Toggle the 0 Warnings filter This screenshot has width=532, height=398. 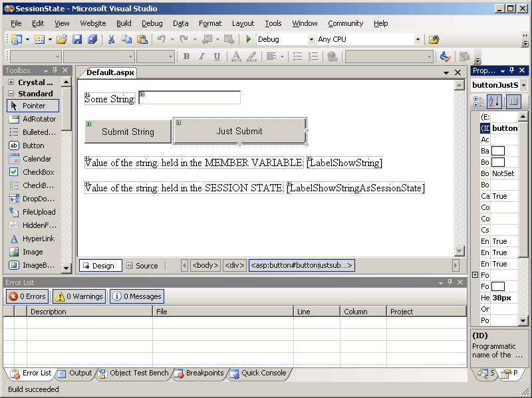pos(78,296)
